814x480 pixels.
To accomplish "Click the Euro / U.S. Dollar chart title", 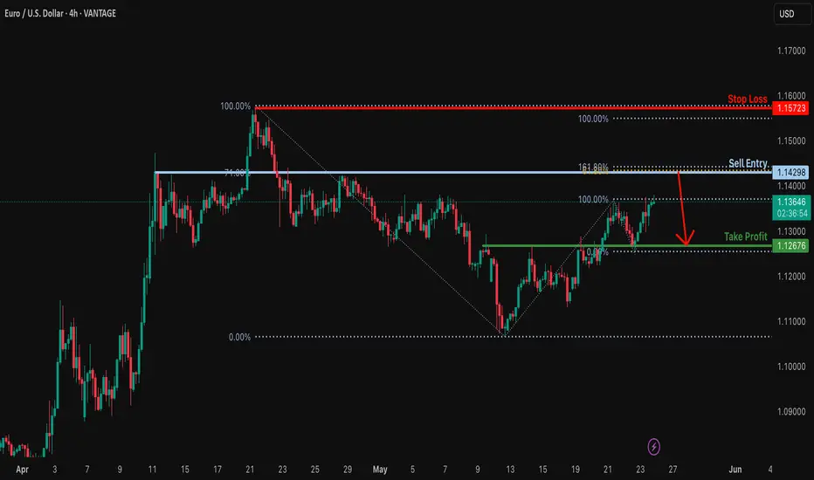I will click(x=60, y=13).
